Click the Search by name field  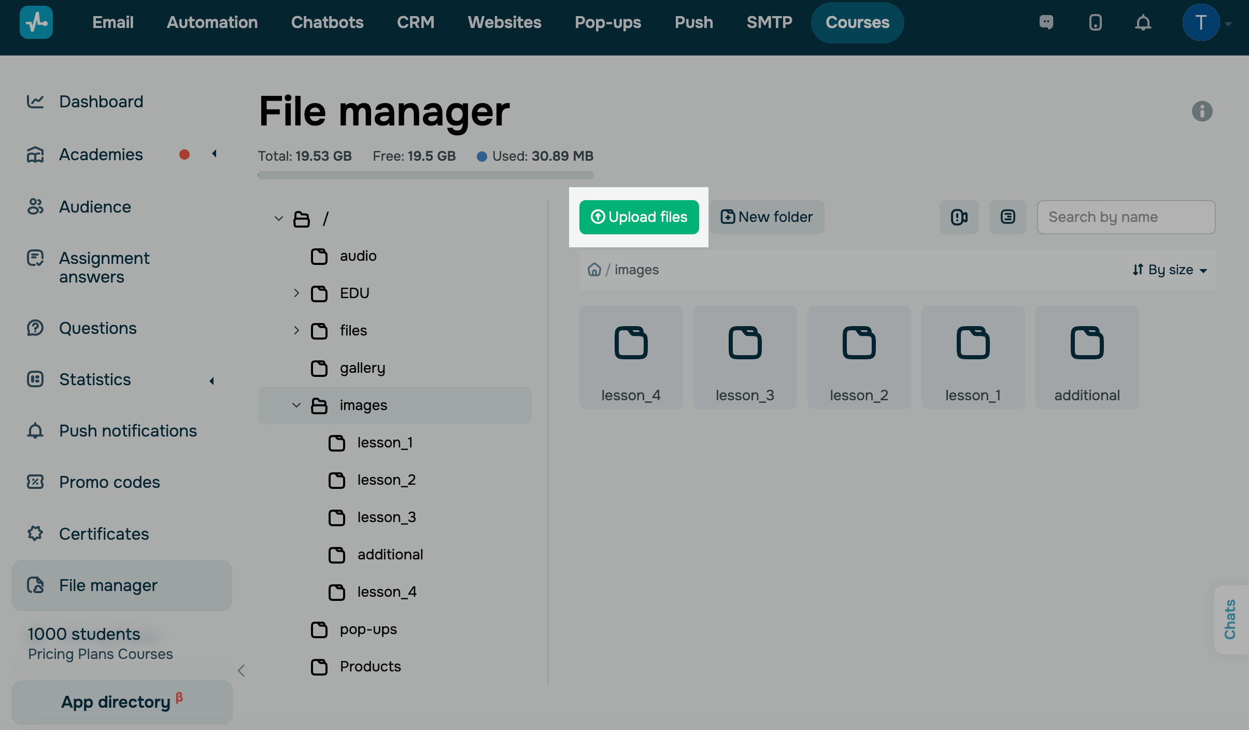click(1126, 217)
